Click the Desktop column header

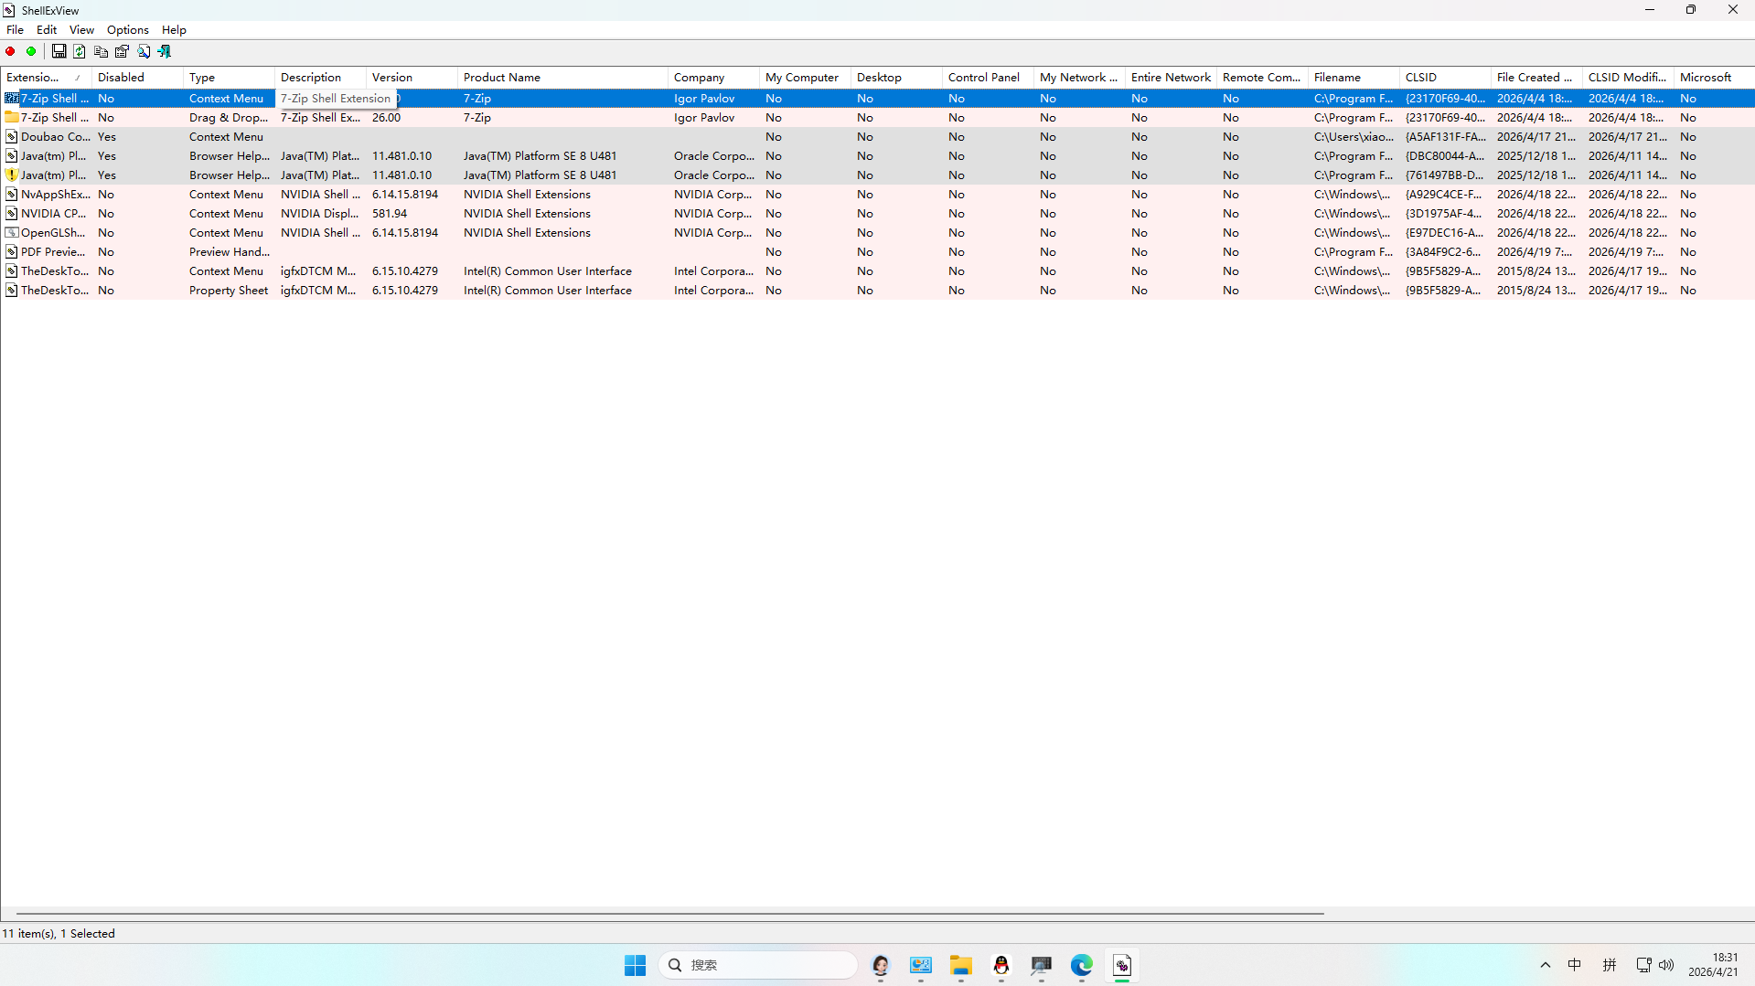point(896,78)
